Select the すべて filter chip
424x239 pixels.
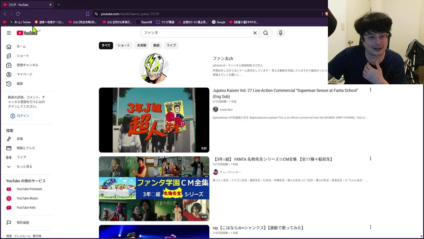tap(106, 45)
